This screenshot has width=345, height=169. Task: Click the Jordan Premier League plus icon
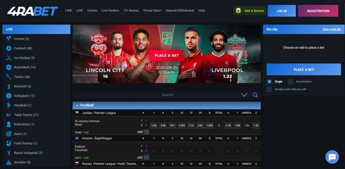click(143, 113)
